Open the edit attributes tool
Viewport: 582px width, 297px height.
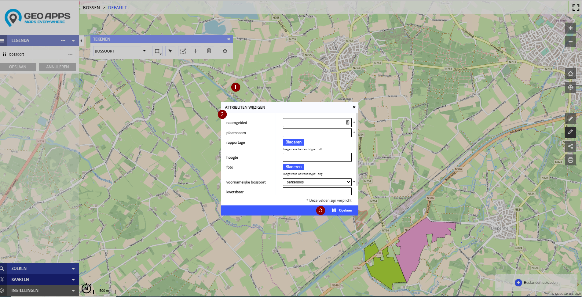(196, 51)
